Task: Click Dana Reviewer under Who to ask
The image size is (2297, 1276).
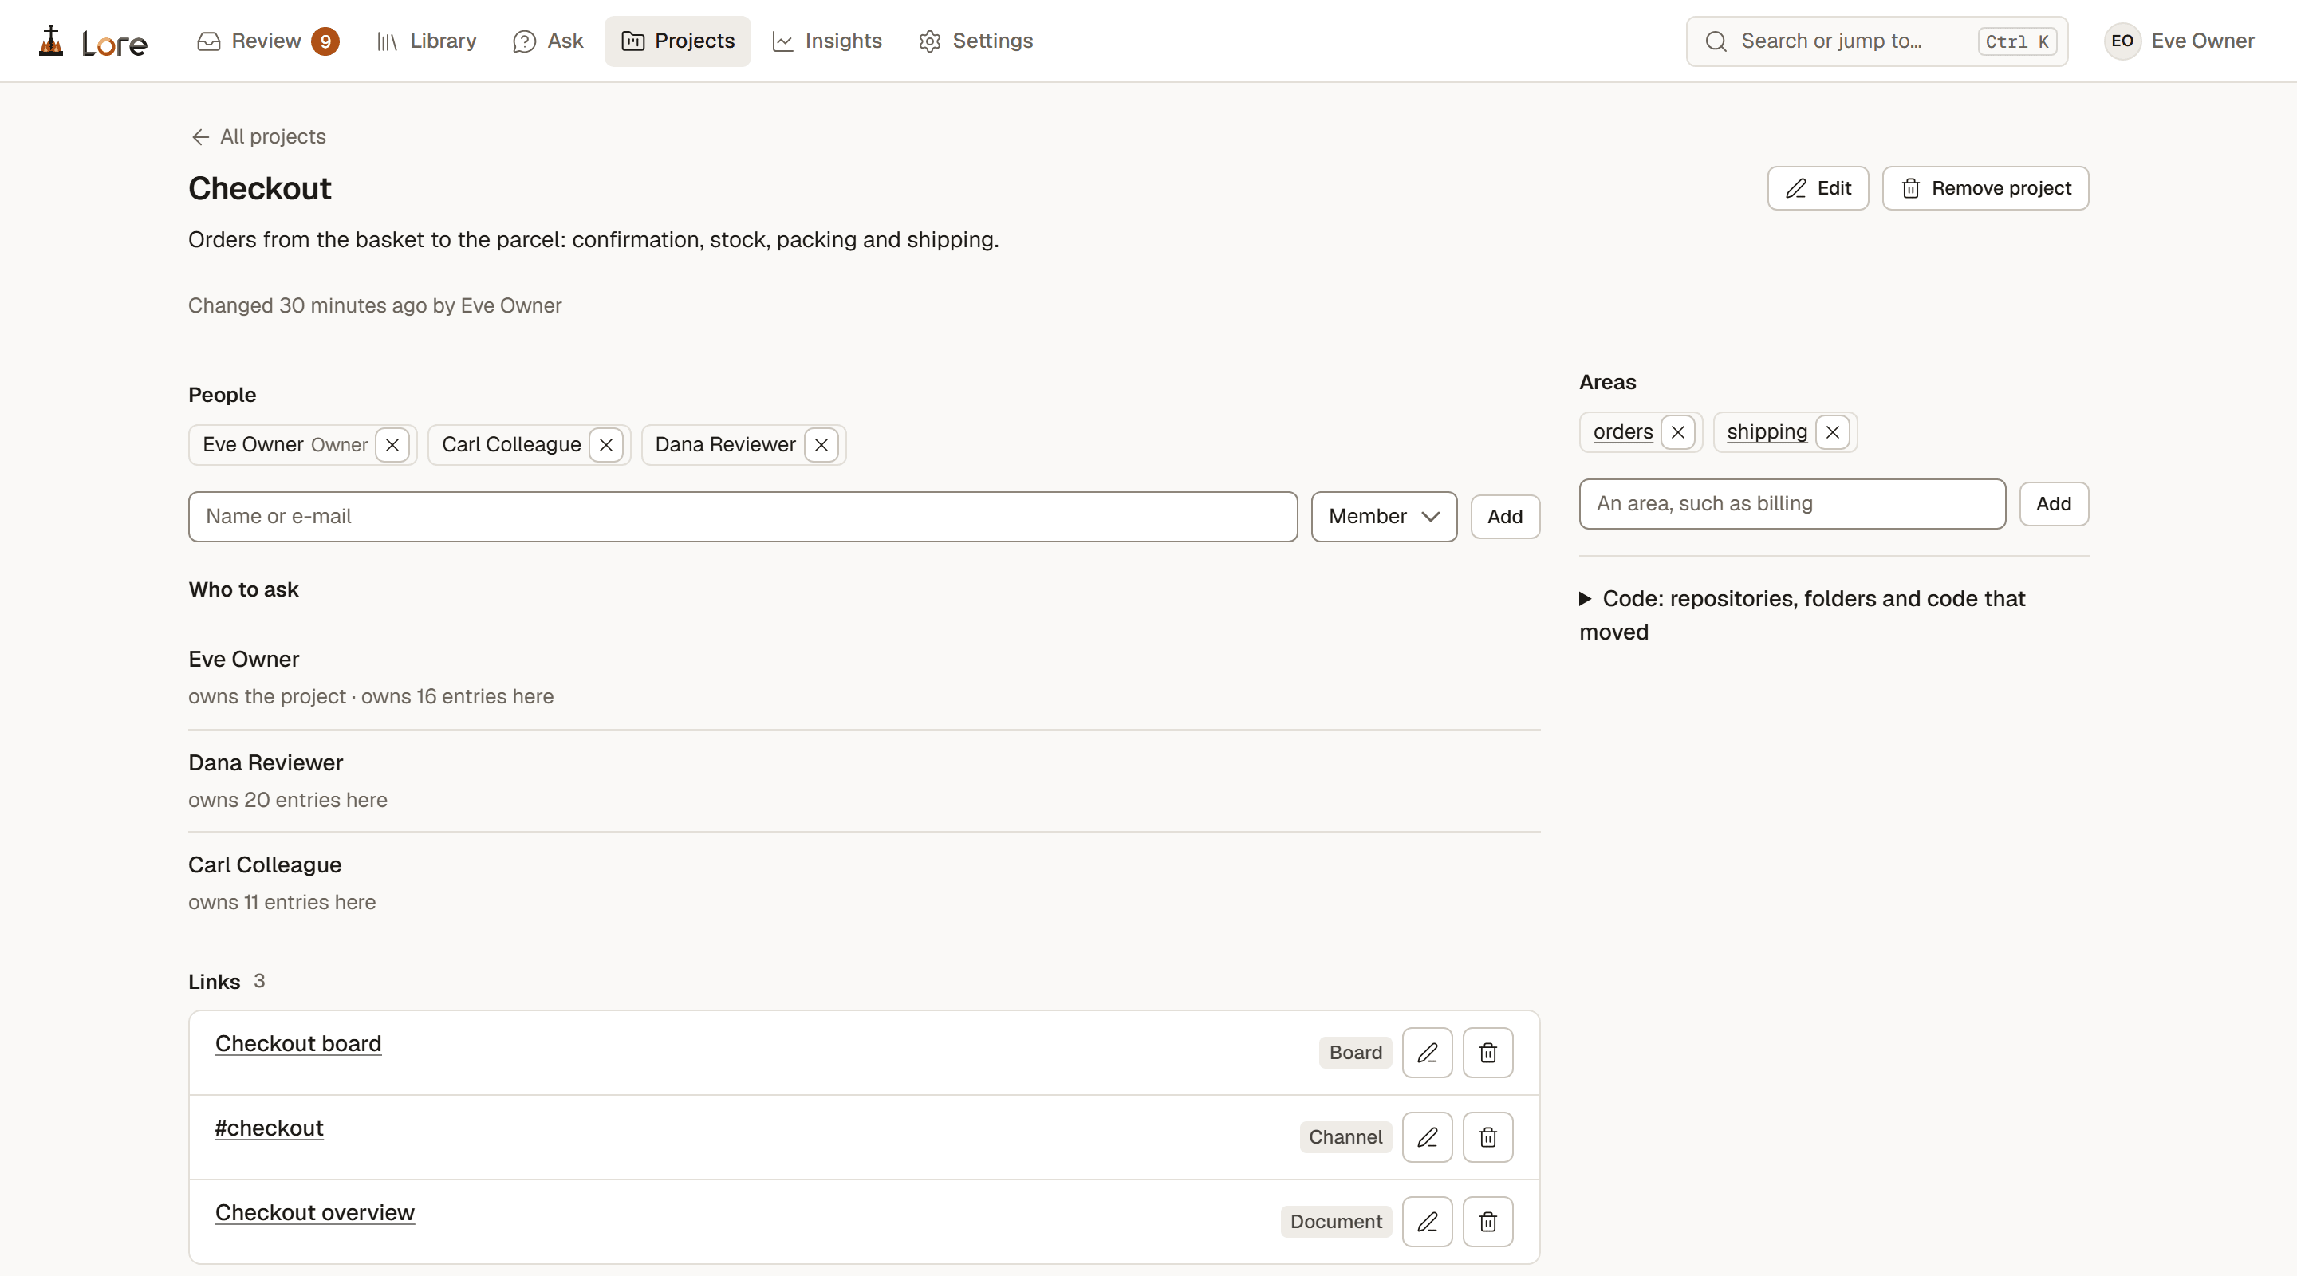Action: tap(266, 763)
